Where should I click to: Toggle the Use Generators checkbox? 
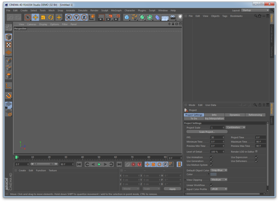pyautogui.click(x=211, y=161)
